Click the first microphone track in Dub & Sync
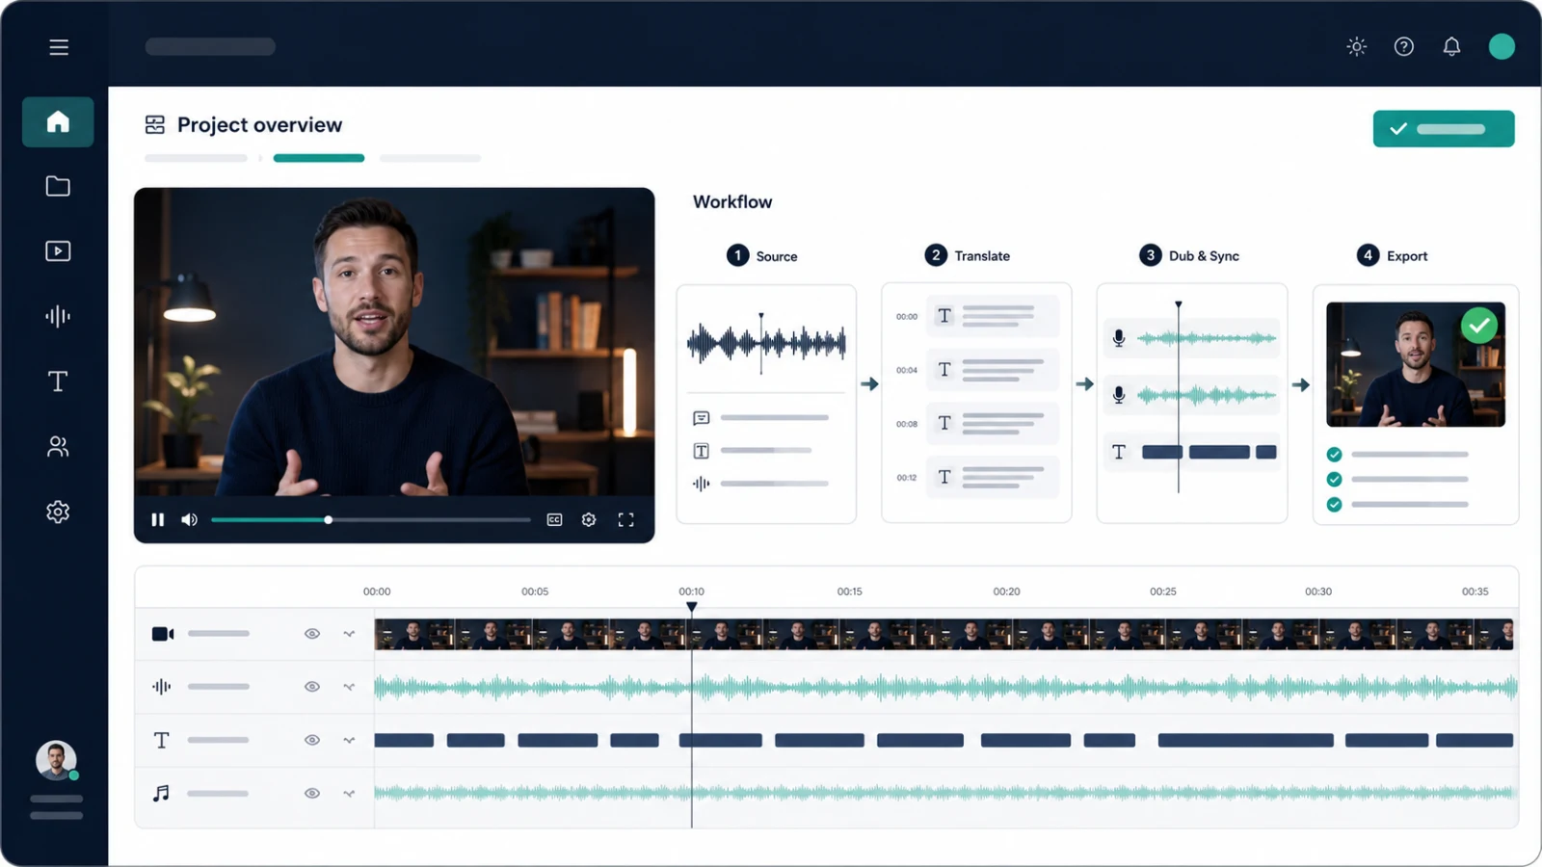 (1192, 338)
